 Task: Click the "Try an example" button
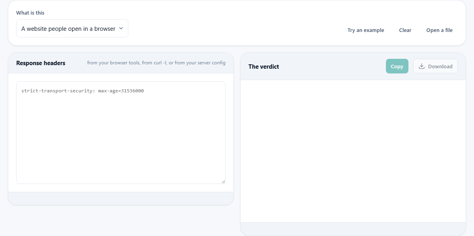366,30
